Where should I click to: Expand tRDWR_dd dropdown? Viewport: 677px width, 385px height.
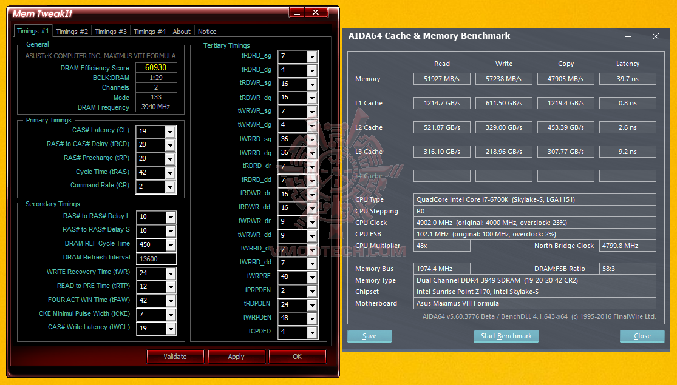[x=312, y=208]
